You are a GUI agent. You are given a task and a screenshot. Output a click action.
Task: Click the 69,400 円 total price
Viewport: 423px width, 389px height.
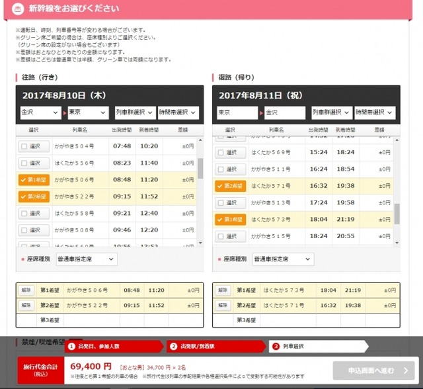(x=91, y=367)
